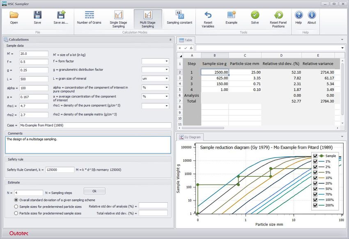This screenshot has height=239, width=349.
Task: Toggle the 10% curve checkbox
Action: click(x=315, y=178)
